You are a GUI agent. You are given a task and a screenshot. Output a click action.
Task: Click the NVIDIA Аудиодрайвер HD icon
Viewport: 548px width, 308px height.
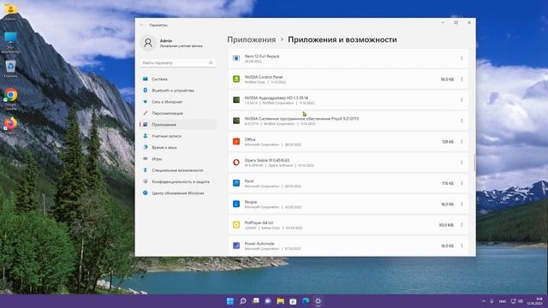click(x=236, y=100)
